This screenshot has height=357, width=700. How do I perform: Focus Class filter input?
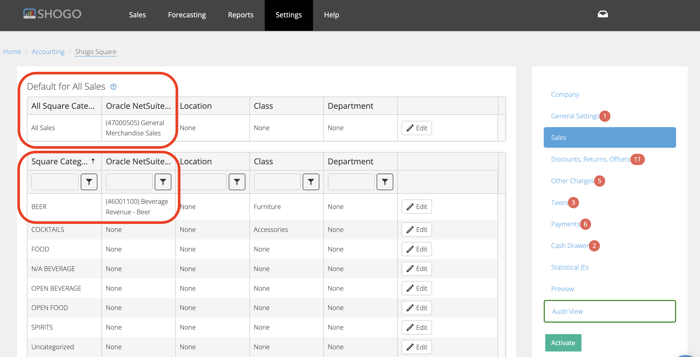pos(277,182)
